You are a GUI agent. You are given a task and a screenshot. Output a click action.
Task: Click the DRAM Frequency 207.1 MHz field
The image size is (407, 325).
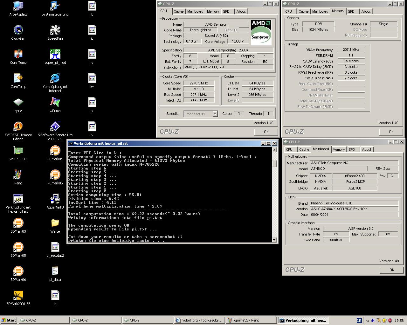point(351,50)
